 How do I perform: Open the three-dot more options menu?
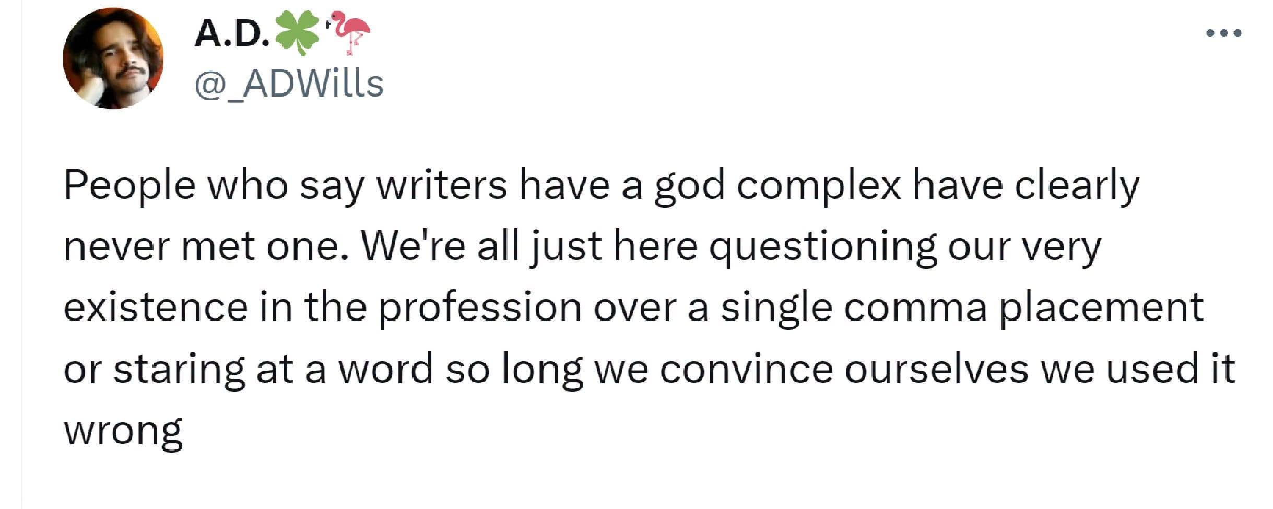click(x=1224, y=33)
